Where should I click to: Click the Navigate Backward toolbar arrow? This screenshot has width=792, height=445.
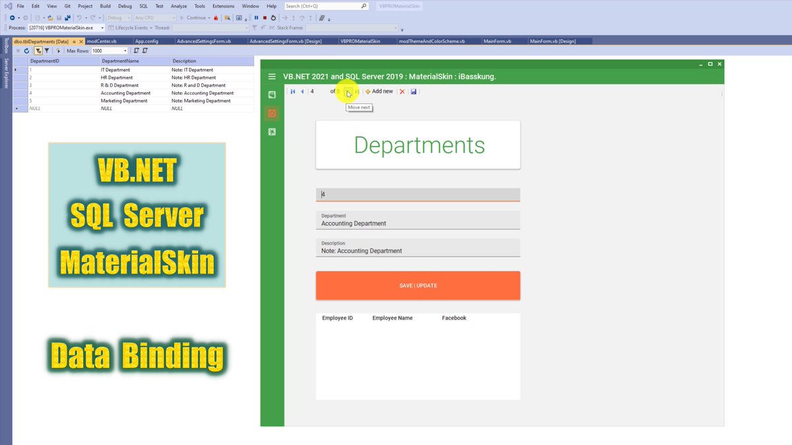(12, 18)
